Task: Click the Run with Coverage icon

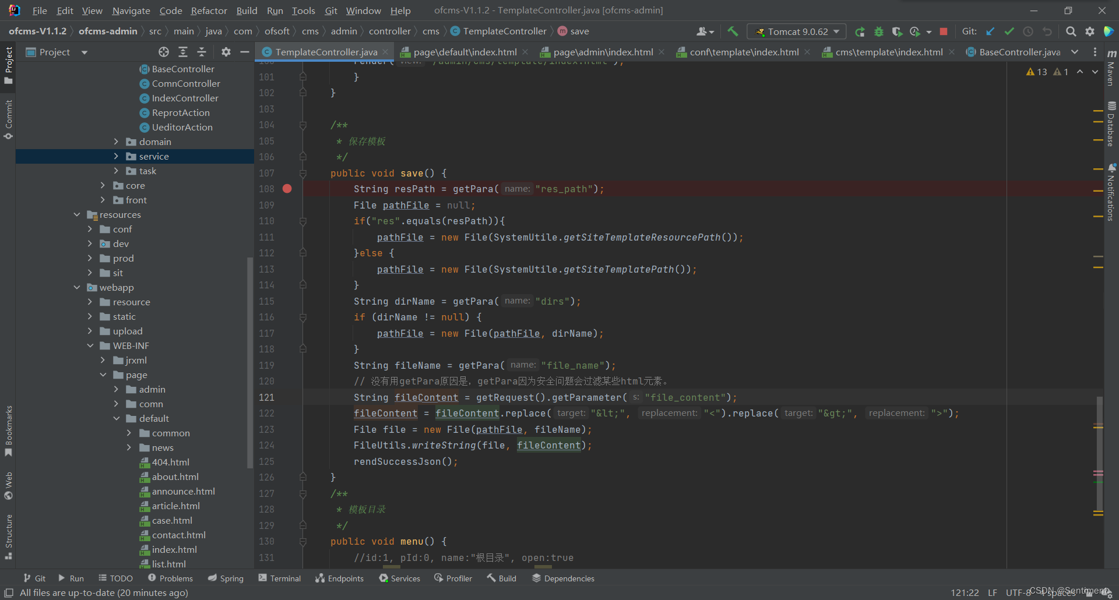Action: click(897, 31)
